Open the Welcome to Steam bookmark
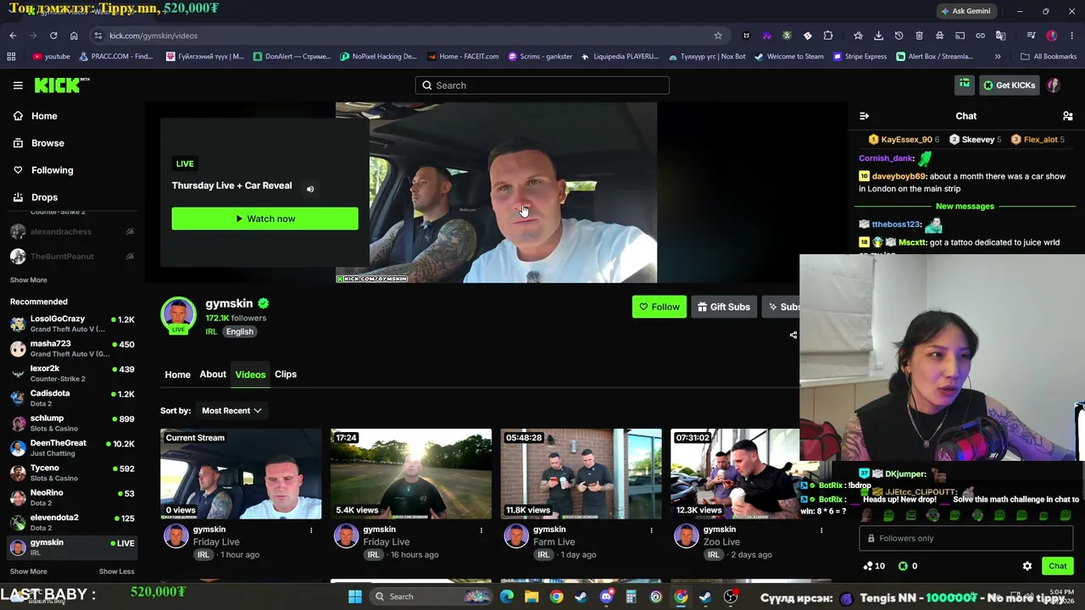Screen dimensions: 1085x610 788,57
